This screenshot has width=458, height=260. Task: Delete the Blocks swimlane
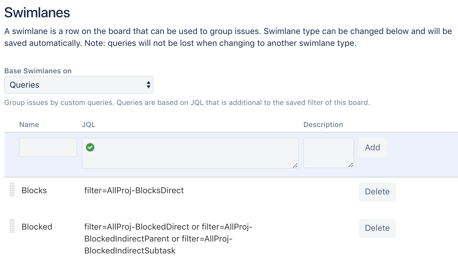point(377,192)
